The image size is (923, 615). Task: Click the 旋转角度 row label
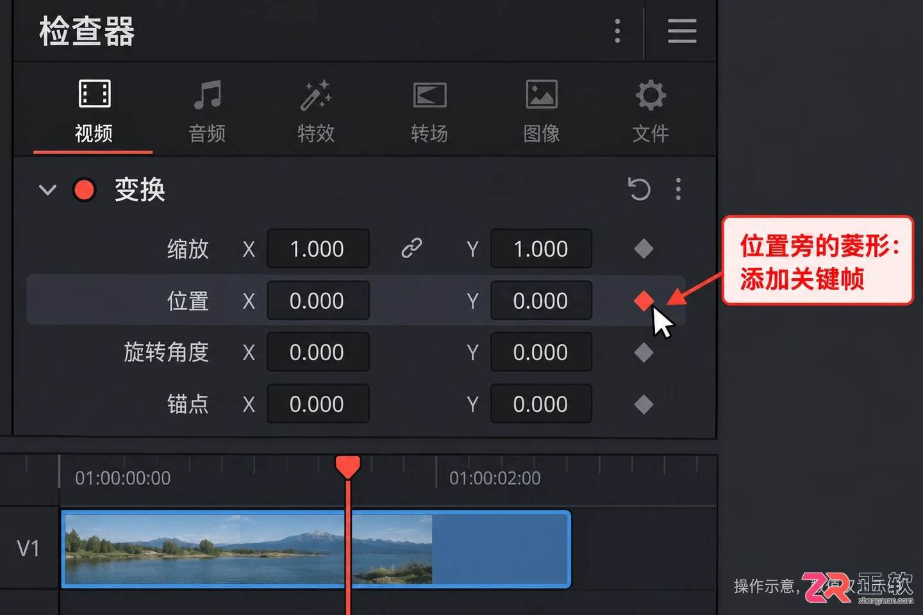[167, 352]
